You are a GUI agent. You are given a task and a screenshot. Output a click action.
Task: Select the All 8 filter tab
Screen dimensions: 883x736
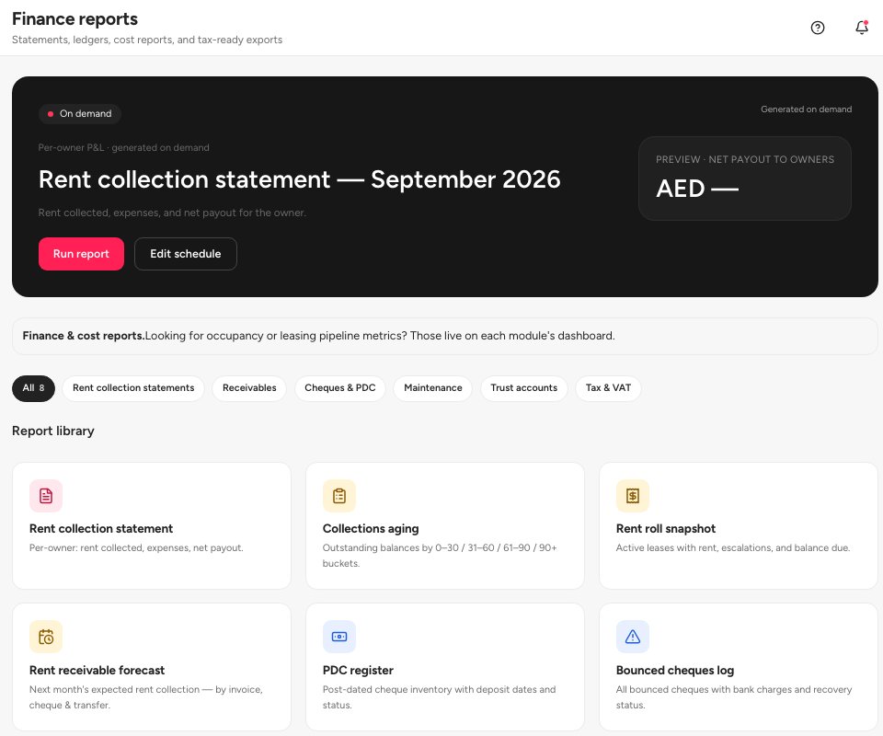(x=33, y=388)
